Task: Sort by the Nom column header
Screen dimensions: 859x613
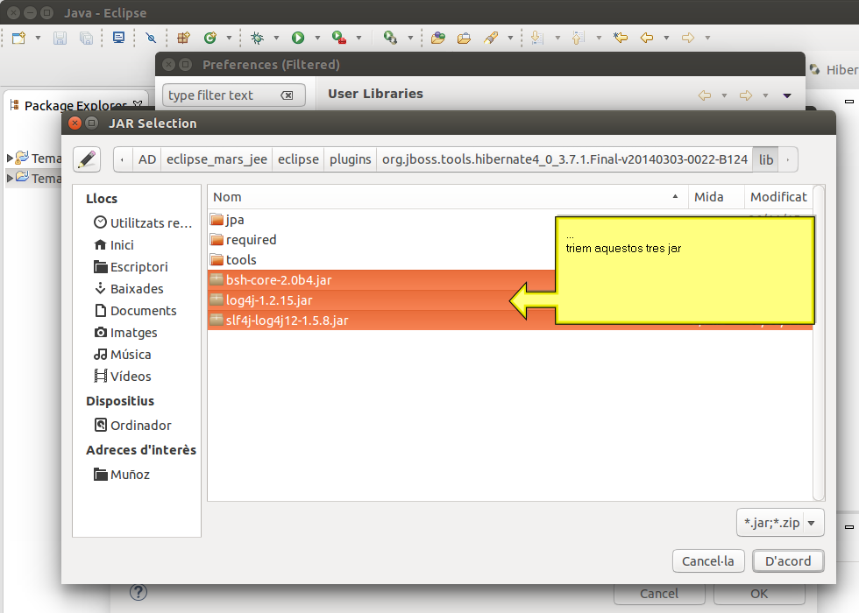Action: [x=447, y=197]
